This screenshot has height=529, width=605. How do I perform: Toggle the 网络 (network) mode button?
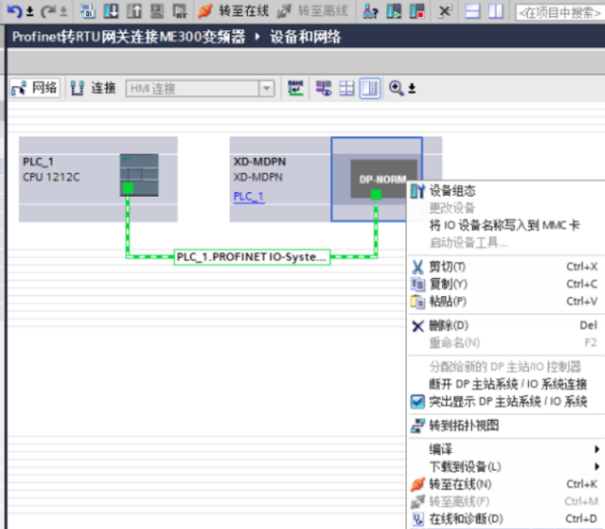click(x=35, y=88)
